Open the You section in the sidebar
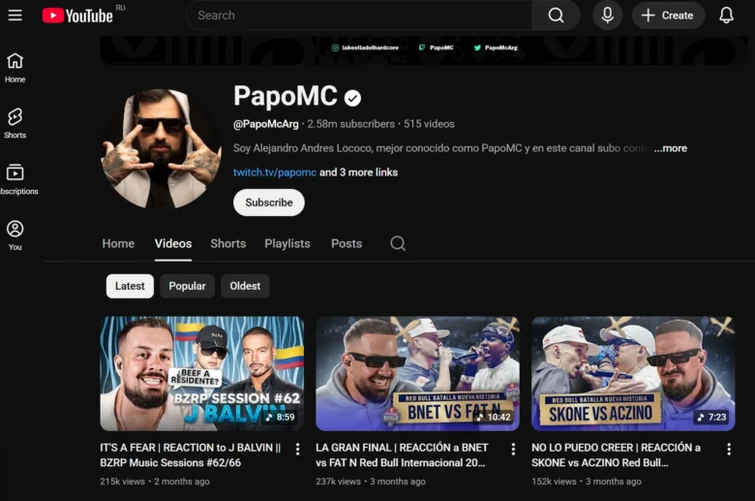Image resolution: width=755 pixels, height=501 pixels. click(15, 235)
